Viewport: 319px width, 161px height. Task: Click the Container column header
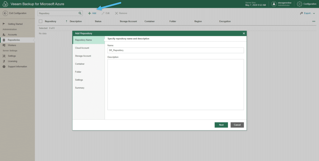coord(150,21)
